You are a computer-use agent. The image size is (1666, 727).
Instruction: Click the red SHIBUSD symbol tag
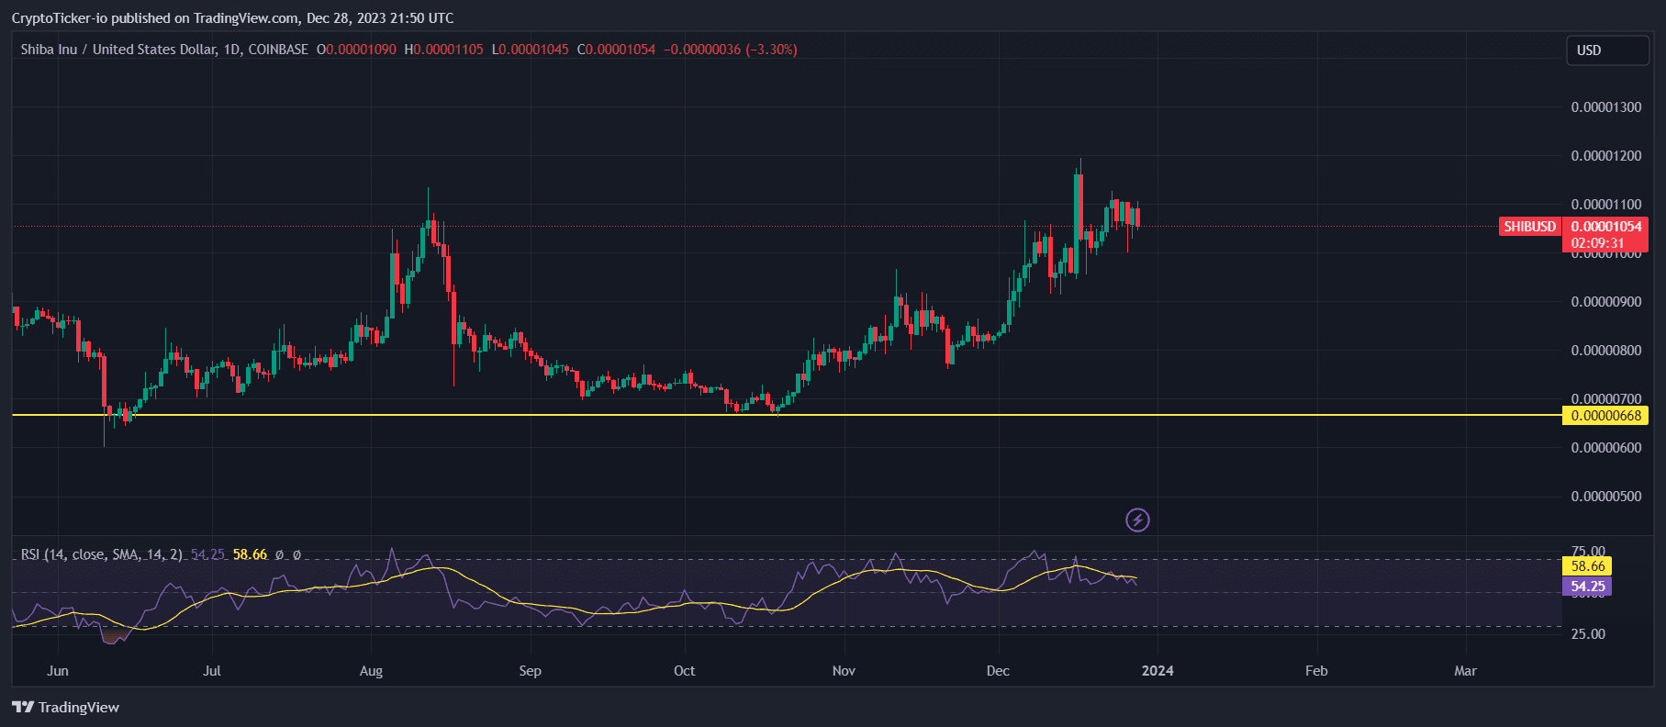click(1529, 227)
